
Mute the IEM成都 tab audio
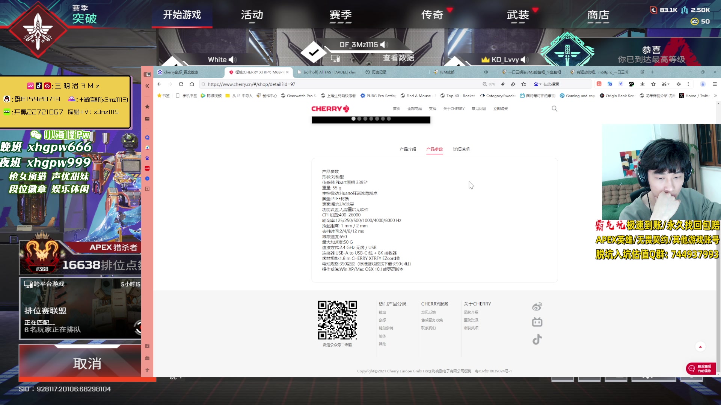pyautogui.click(x=486, y=72)
